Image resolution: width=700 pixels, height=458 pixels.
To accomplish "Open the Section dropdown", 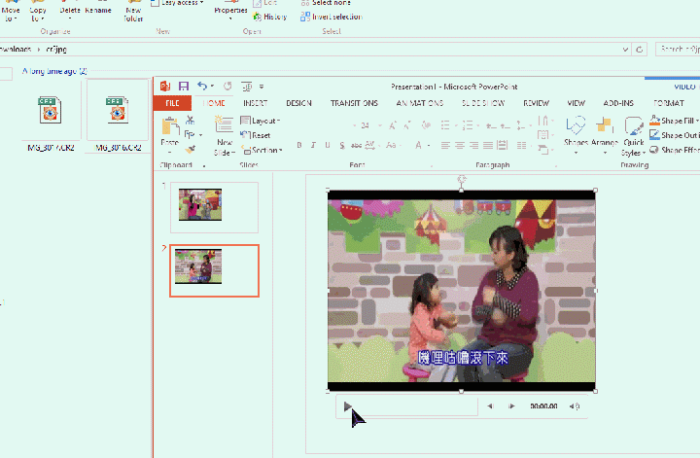I will tap(262, 150).
